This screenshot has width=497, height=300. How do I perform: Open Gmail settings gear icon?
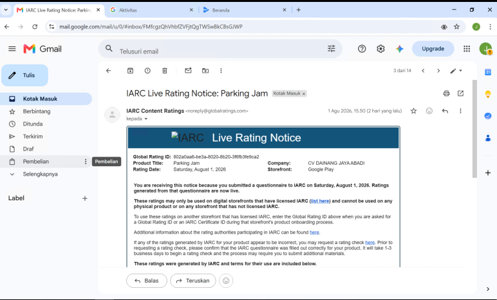click(x=380, y=48)
